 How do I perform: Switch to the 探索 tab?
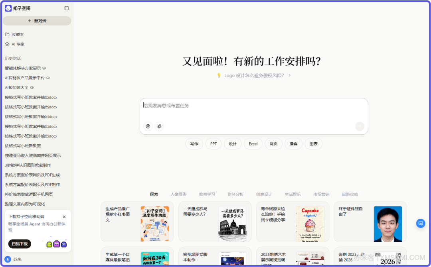click(154, 194)
